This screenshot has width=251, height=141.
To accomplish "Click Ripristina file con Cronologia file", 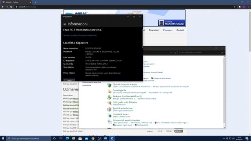I will tap(160, 93).
